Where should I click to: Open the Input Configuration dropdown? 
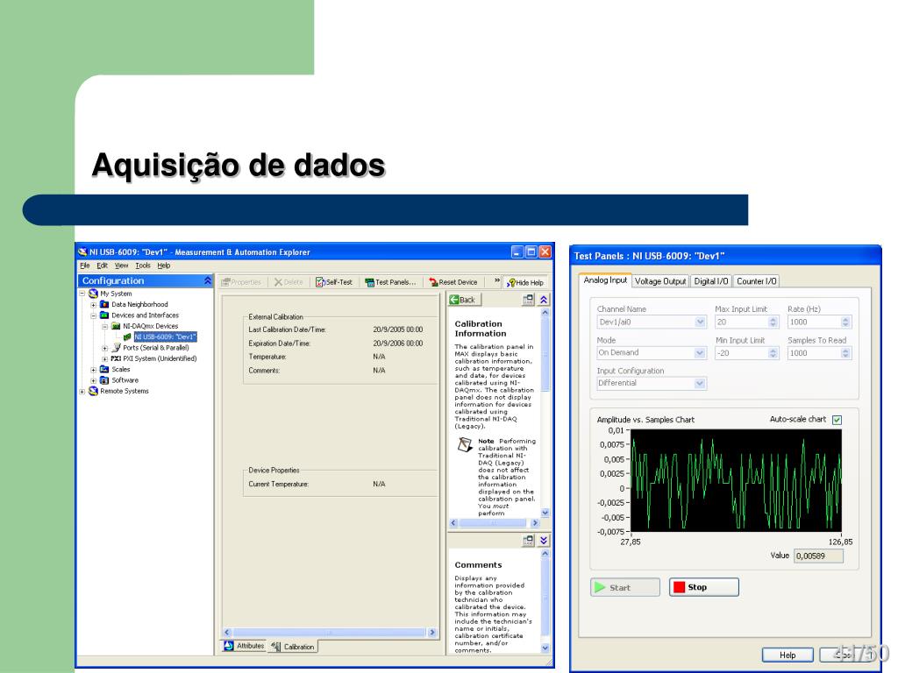point(700,384)
